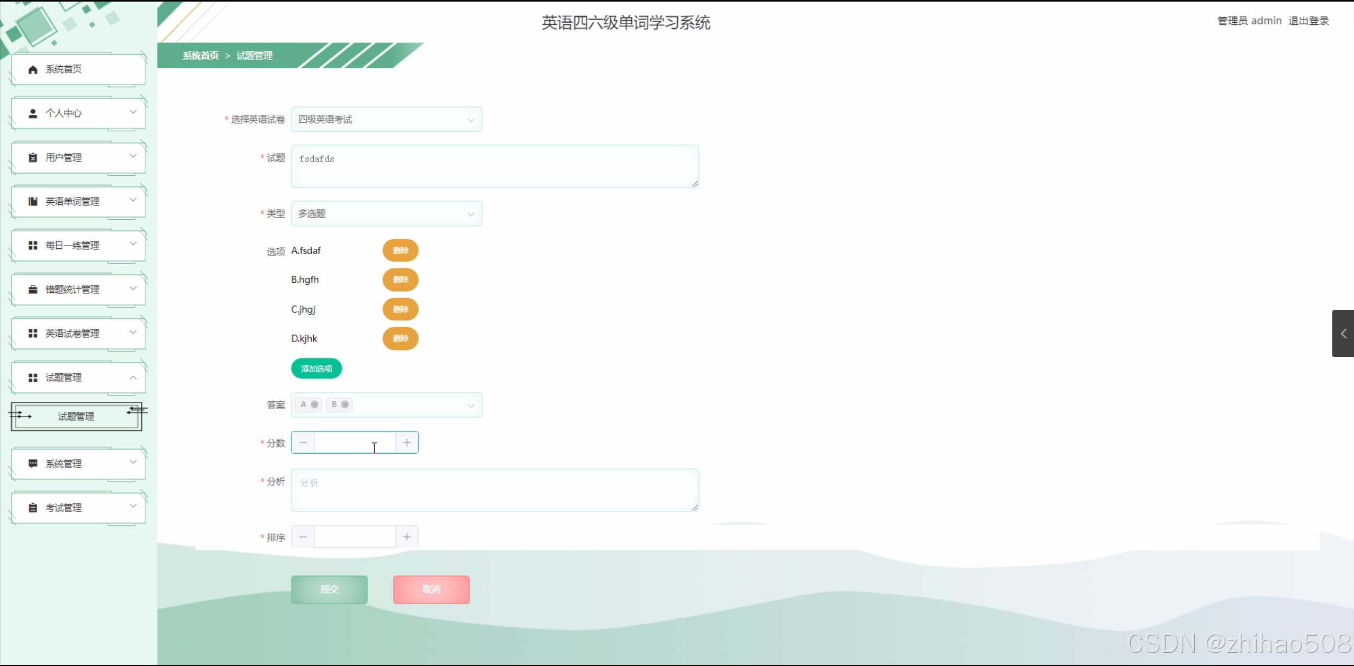
Task: Click the 英语单词管理 book icon
Action: [x=32, y=201]
